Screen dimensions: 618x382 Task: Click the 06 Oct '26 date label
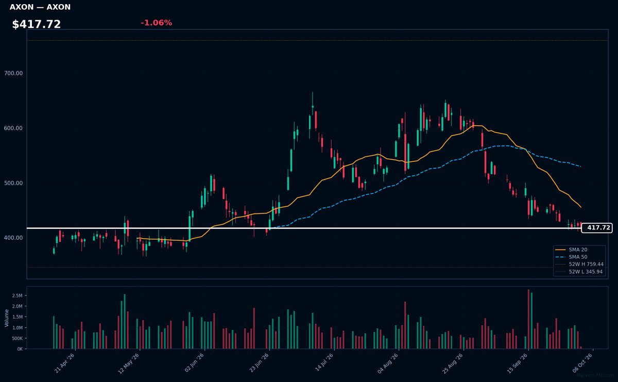coord(582,363)
